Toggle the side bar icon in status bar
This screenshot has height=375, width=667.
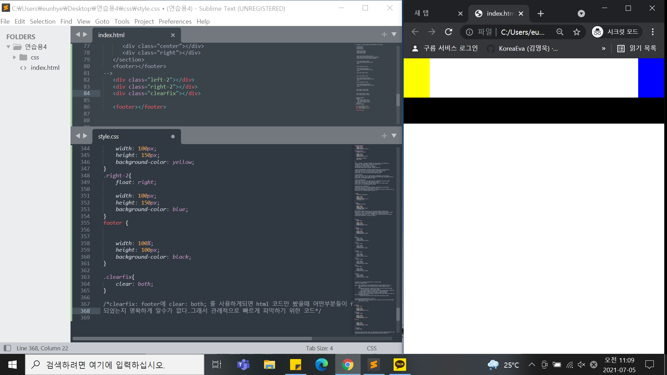[7, 348]
